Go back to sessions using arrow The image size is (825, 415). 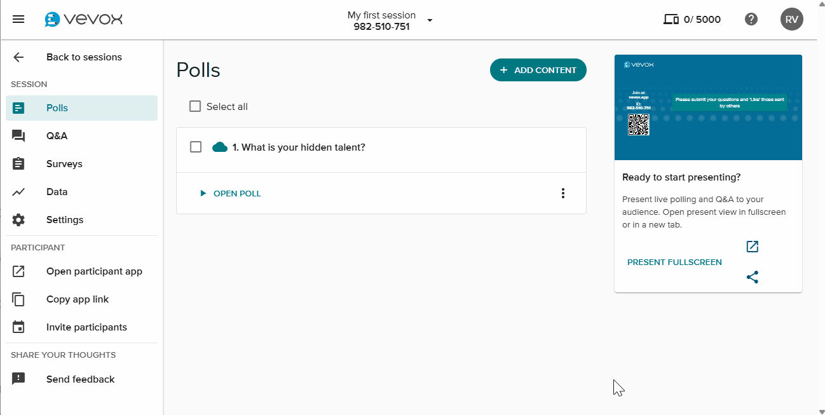(x=18, y=57)
